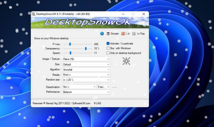Screen dimensions: 214x127
Task: Open the SoftwareOK.com freeware link
Action: tap(81, 103)
